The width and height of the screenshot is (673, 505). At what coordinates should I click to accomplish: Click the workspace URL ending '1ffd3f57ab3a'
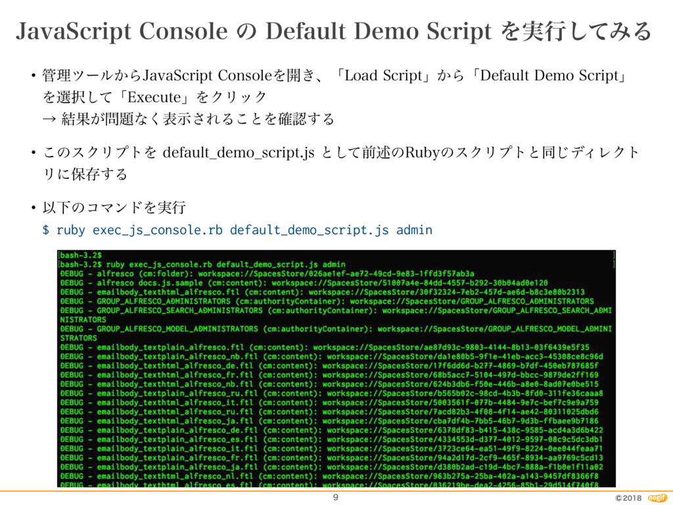(x=336, y=274)
